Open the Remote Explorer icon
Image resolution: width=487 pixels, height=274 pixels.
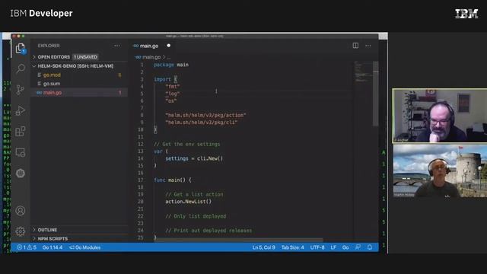pos(21,152)
